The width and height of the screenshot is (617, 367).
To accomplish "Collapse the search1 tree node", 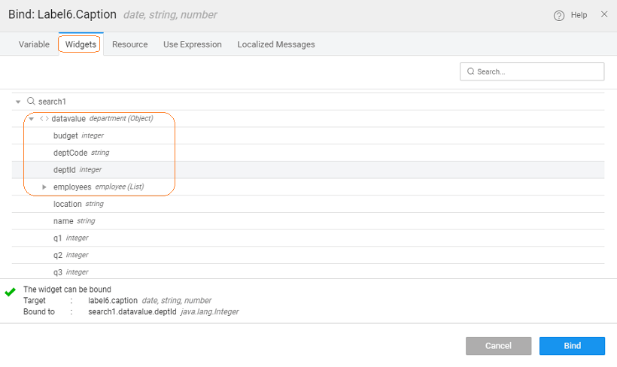I will pos(18,102).
